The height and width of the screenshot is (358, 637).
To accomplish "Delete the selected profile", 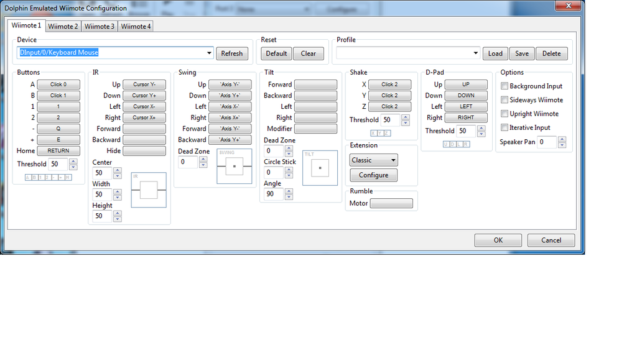I will (x=551, y=53).
